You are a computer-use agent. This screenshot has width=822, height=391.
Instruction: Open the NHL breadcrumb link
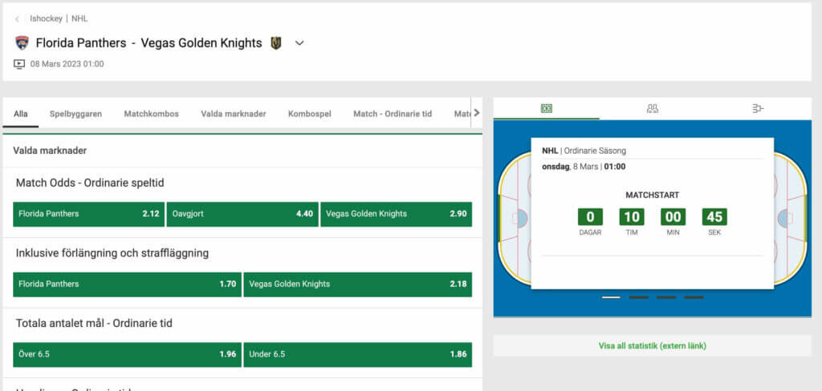click(x=79, y=19)
